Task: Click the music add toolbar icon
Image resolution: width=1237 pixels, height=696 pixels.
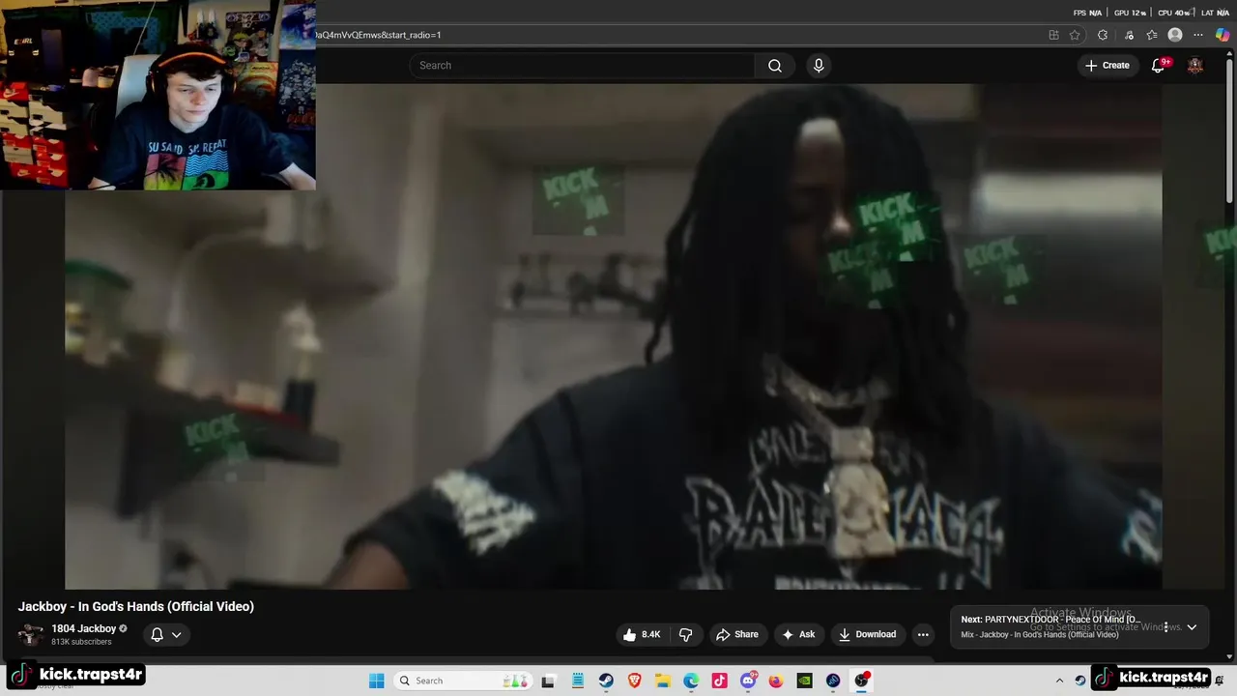Action: (1129, 35)
